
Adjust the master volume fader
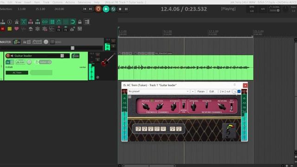click(x=72, y=48)
